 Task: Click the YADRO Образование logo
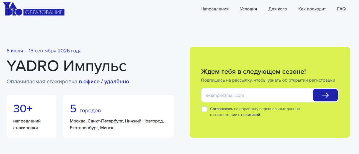pyautogui.click(x=34, y=9)
